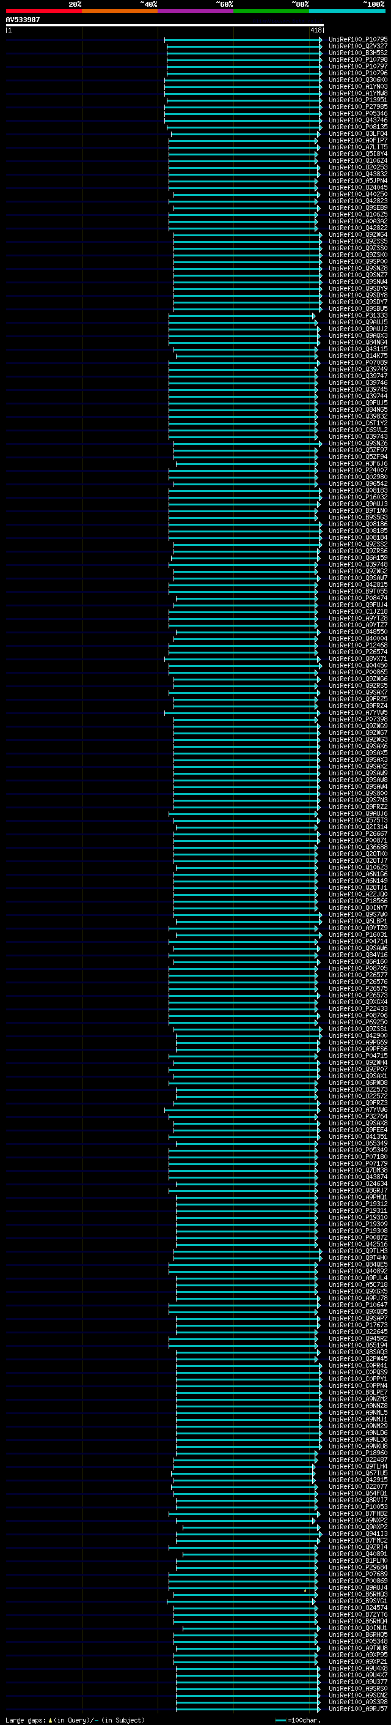Select label UniRef100_B1PLM0
Image resolution: width=391 pixels, height=1725 pixels.
point(357,1560)
